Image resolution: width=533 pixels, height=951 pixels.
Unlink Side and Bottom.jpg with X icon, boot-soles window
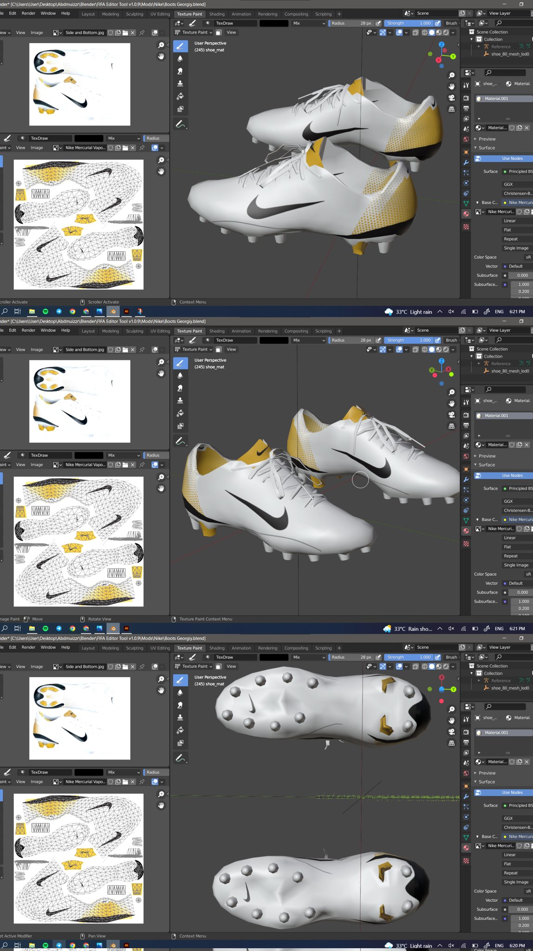[x=133, y=667]
